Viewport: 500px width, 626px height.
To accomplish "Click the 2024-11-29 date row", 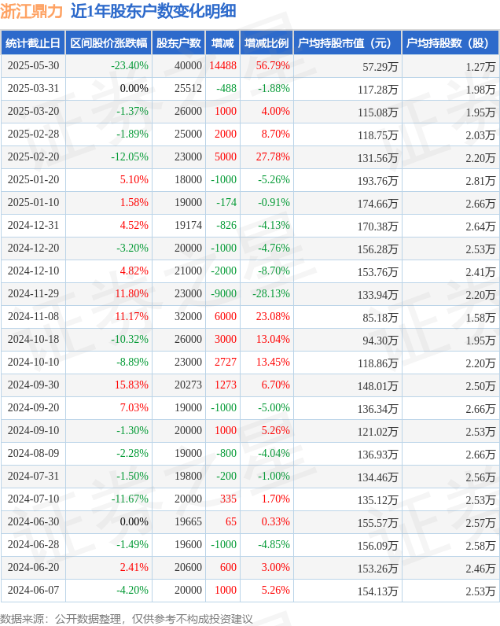I will click(250, 294).
